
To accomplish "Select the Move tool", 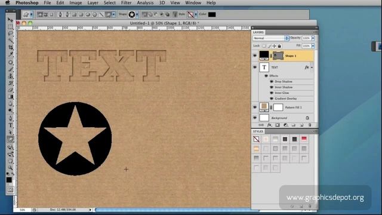I will coord(10,20).
